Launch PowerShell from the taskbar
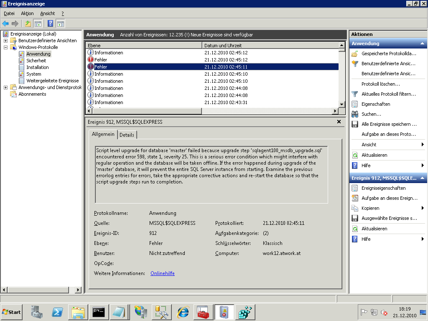This screenshot has width=428, height=321. [x=57, y=312]
